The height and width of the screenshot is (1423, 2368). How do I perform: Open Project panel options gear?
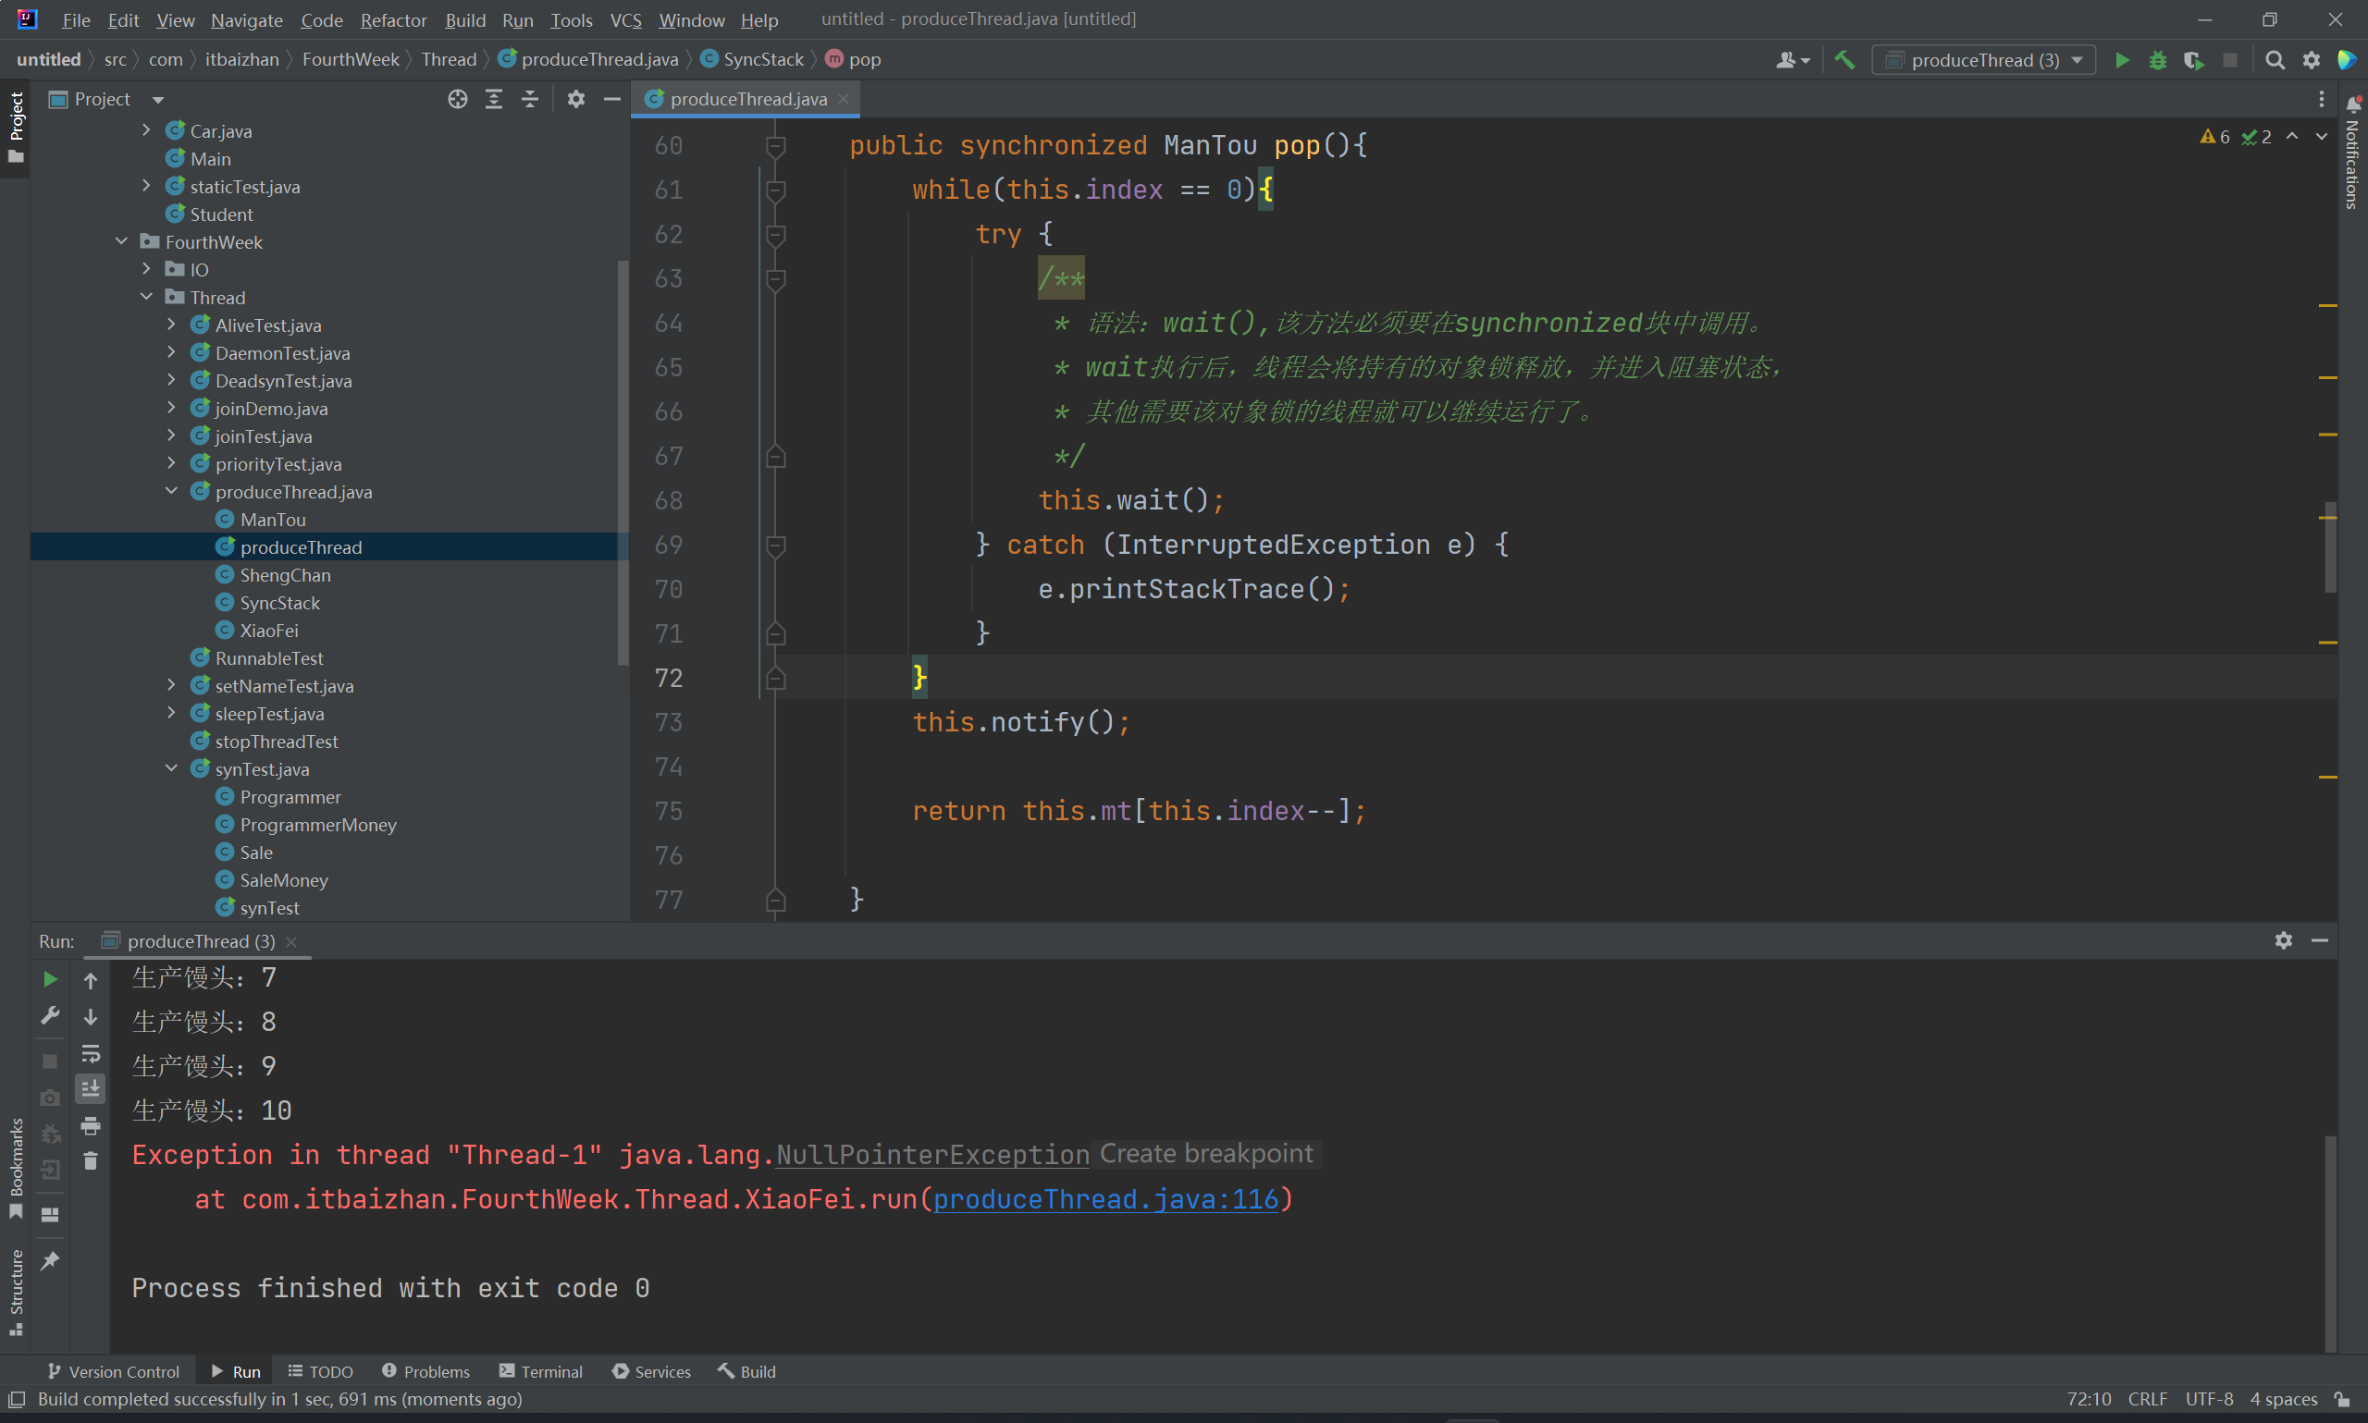[575, 99]
